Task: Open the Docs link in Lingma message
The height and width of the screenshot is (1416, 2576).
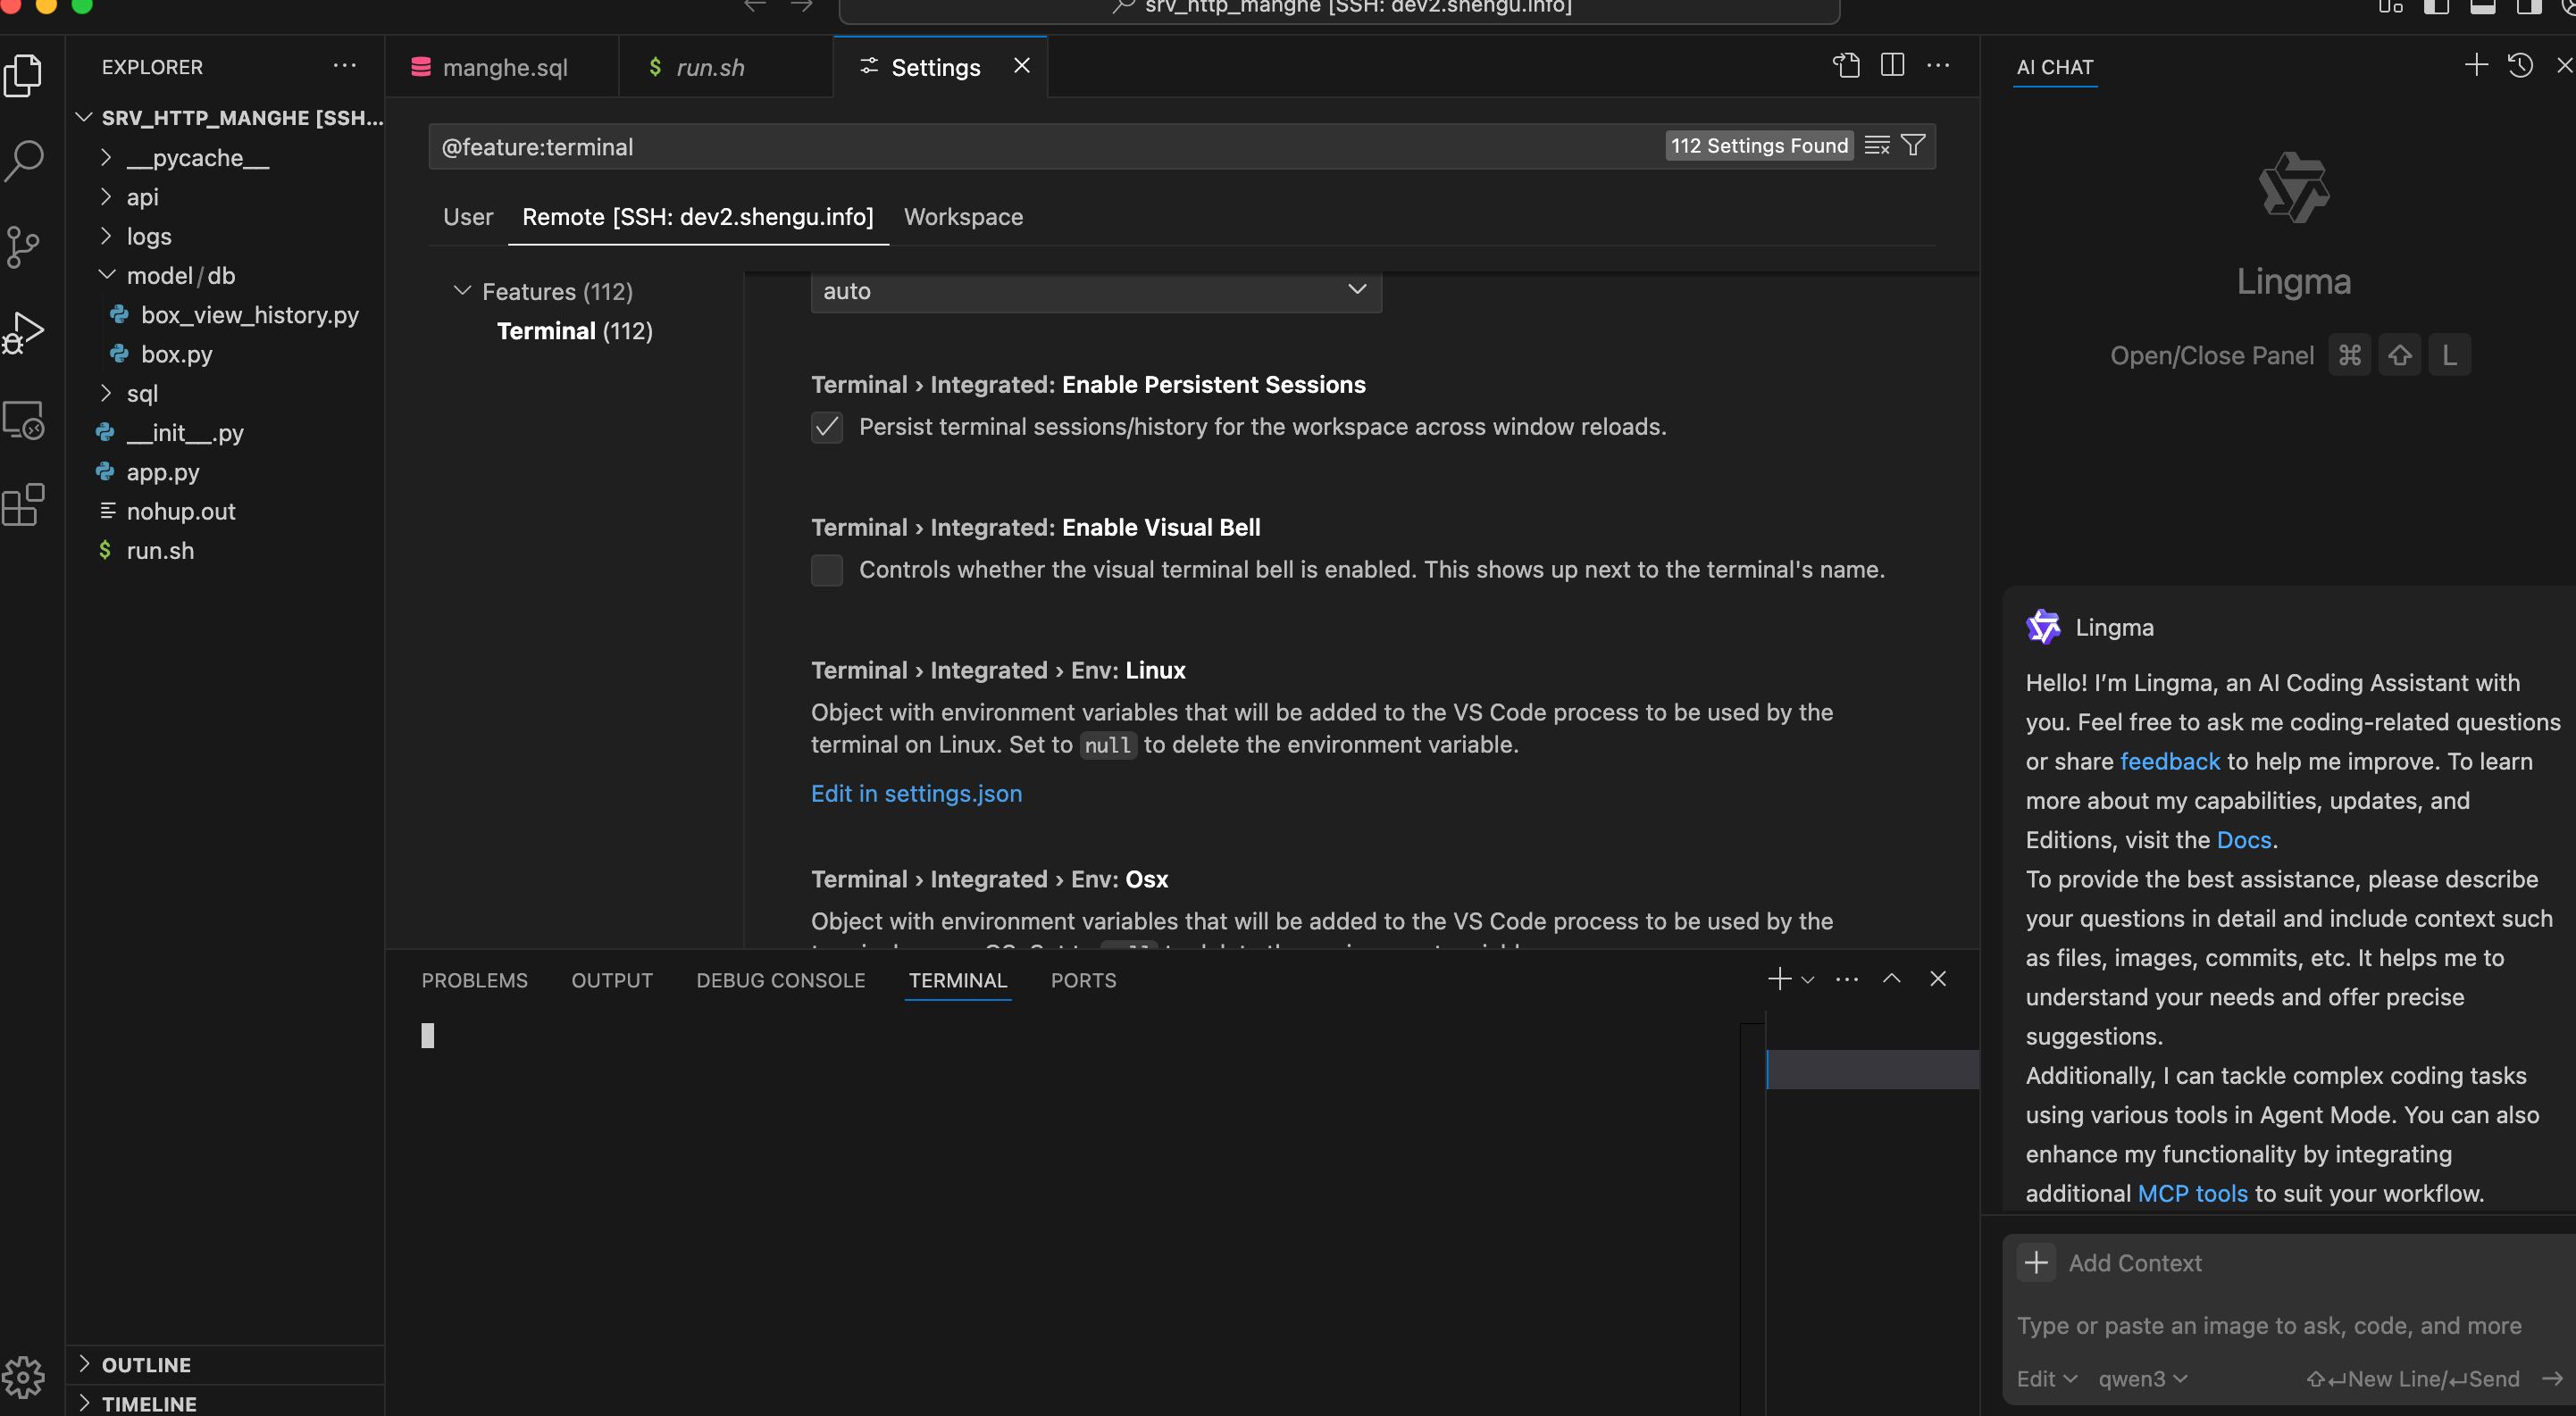Action: pos(2244,840)
